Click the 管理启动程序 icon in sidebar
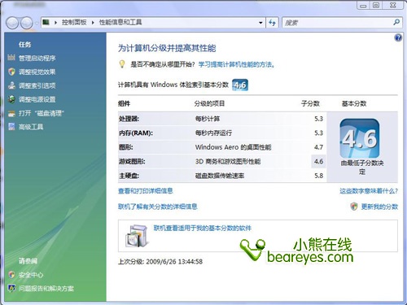The width and height of the screenshot is (407, 305). pyautogui.click(x=11, y=58)
